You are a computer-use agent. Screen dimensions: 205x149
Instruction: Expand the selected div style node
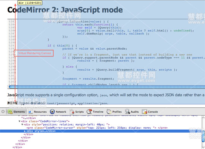pos(25,131)
